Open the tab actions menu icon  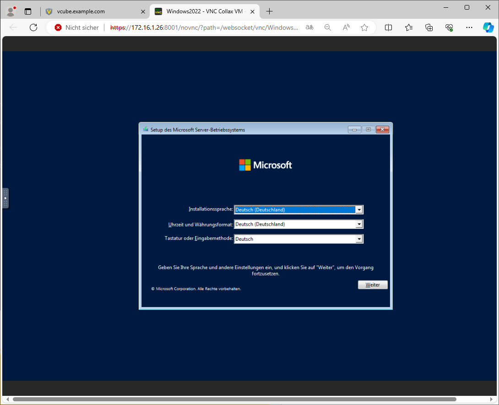pyautogui.click(x=28, y=11)
